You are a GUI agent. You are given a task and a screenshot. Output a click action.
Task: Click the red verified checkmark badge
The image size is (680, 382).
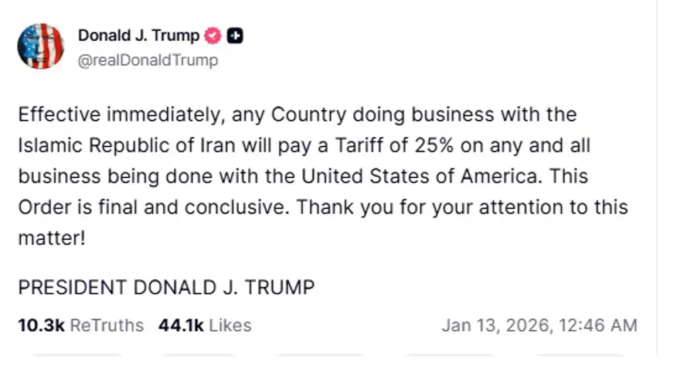click(212, 36)
